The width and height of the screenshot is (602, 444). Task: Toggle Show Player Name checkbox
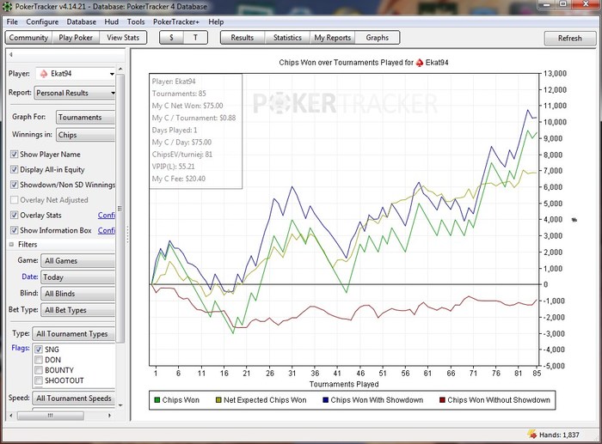15,154
